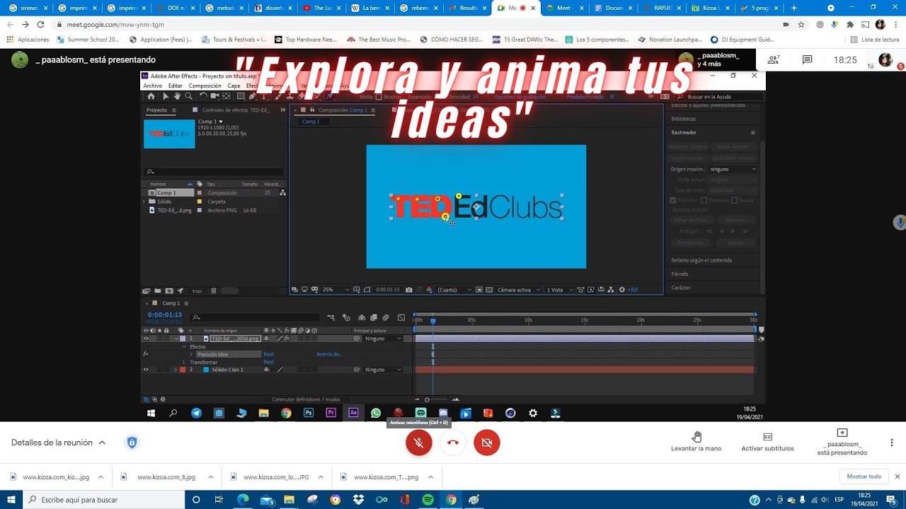The image size is (906, 509).
Task: Open the (Cuarto) resolution dropdown
Action: tap(454, 290)
